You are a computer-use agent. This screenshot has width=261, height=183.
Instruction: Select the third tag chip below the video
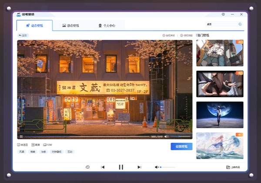point(43,152)
